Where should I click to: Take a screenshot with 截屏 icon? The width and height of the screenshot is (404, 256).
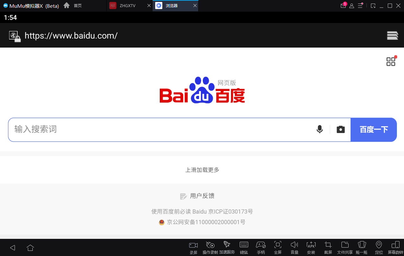click(x=328, y=248)
